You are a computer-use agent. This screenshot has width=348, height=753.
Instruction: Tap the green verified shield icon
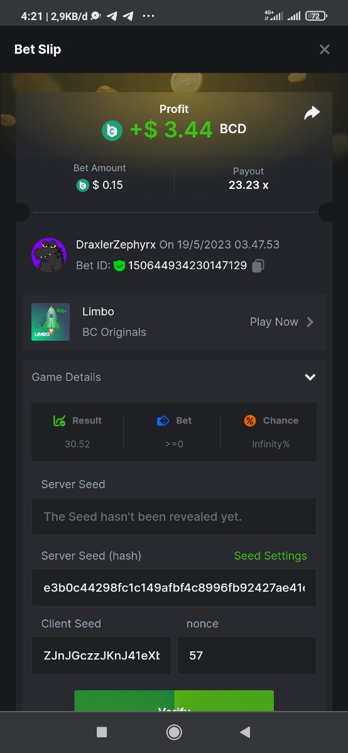119,266
